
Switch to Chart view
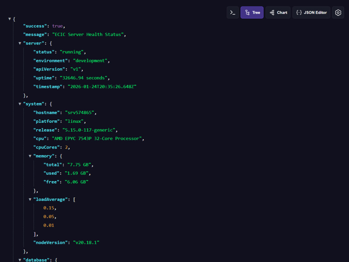click(x=278, y=13)
